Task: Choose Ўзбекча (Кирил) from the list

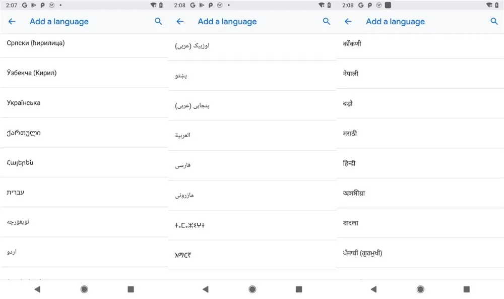Action: pos(84,73)
